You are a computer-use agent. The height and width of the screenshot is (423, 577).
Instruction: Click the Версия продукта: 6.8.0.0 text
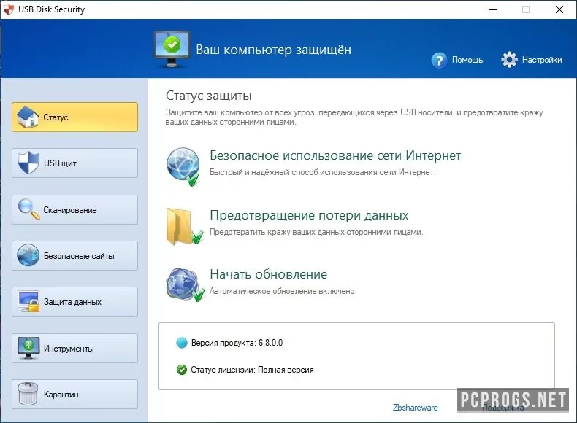(x=237, y=343)
